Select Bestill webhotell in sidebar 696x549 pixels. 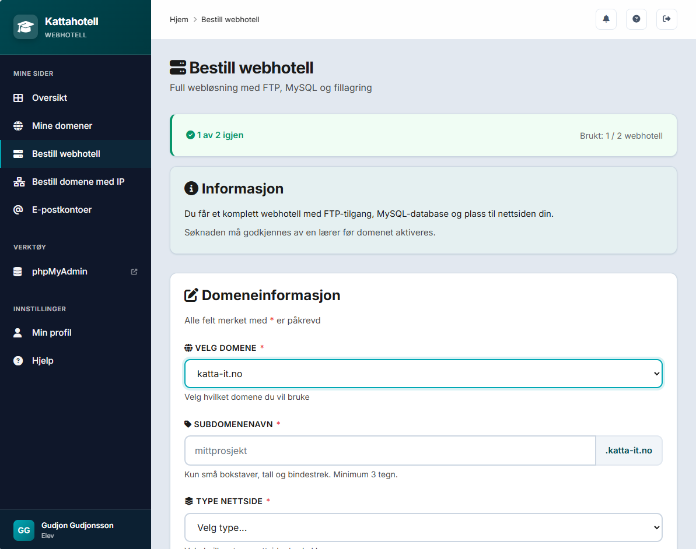click(x=66, y=154)
